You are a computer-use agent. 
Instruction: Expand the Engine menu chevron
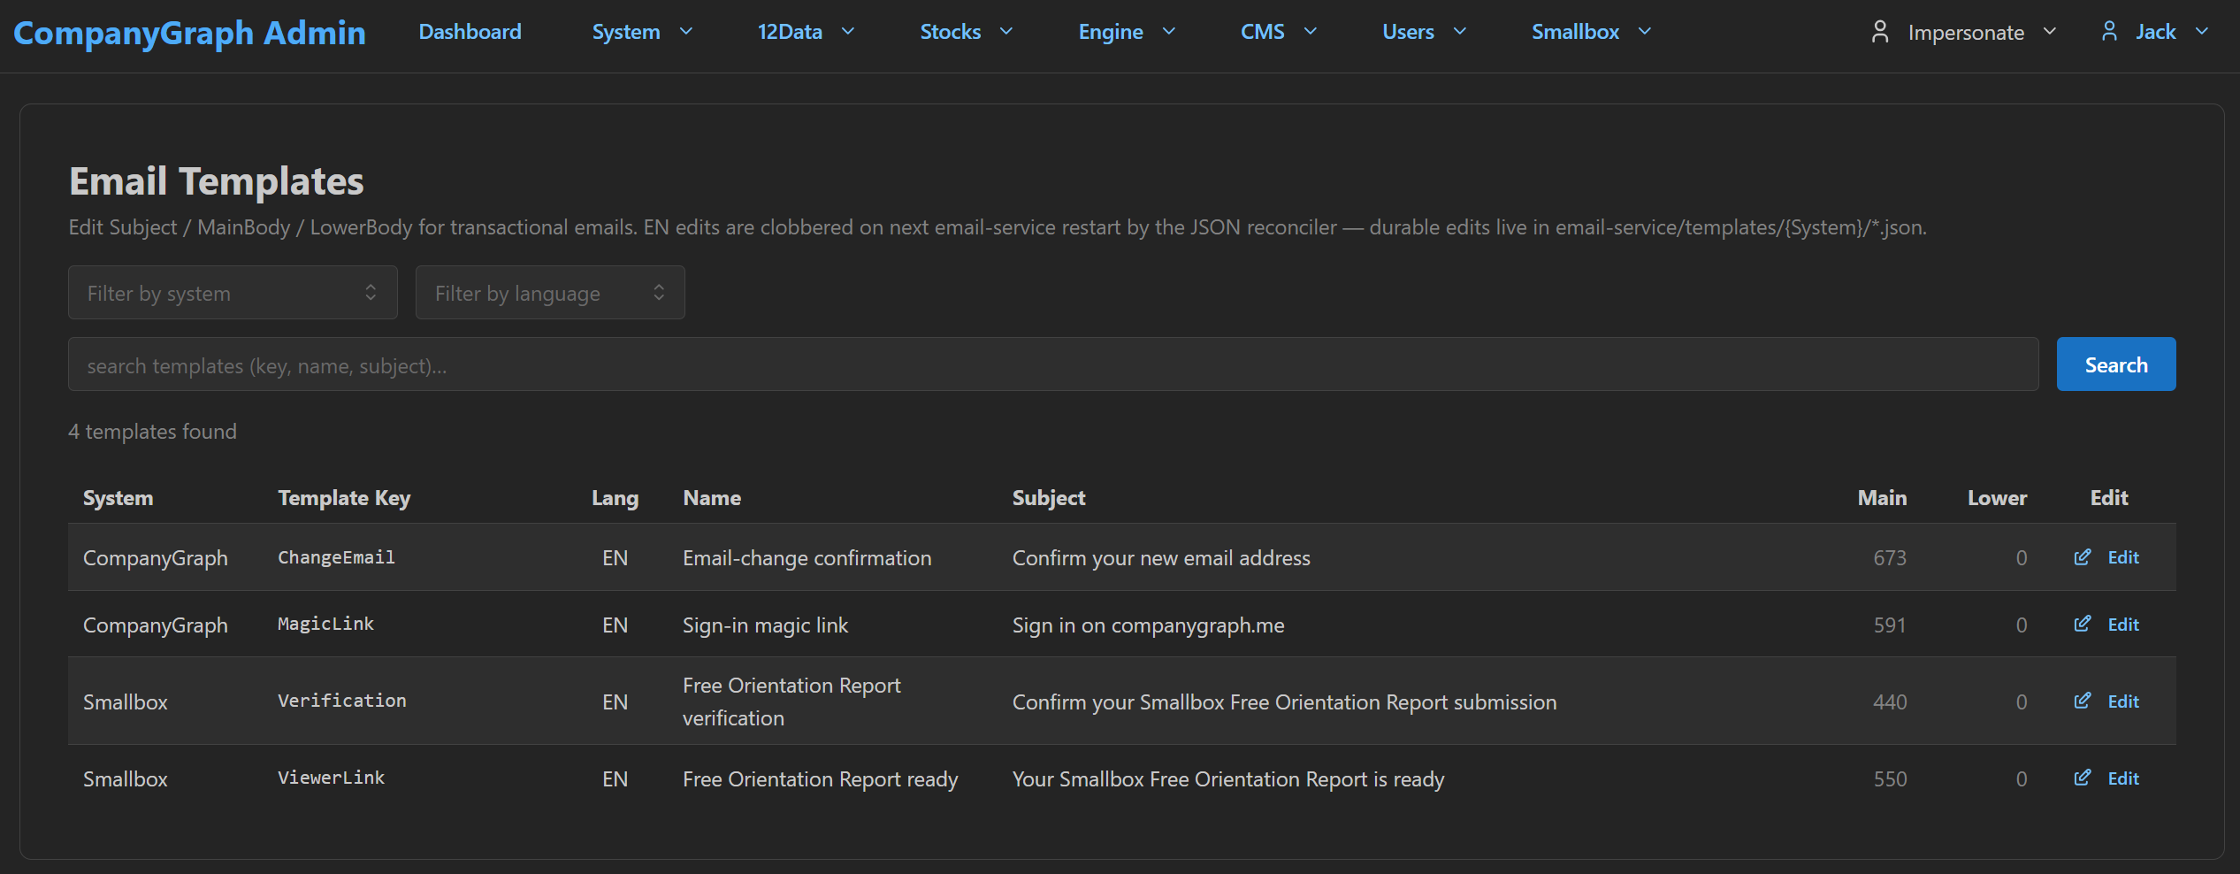(x=1169, y=32)
